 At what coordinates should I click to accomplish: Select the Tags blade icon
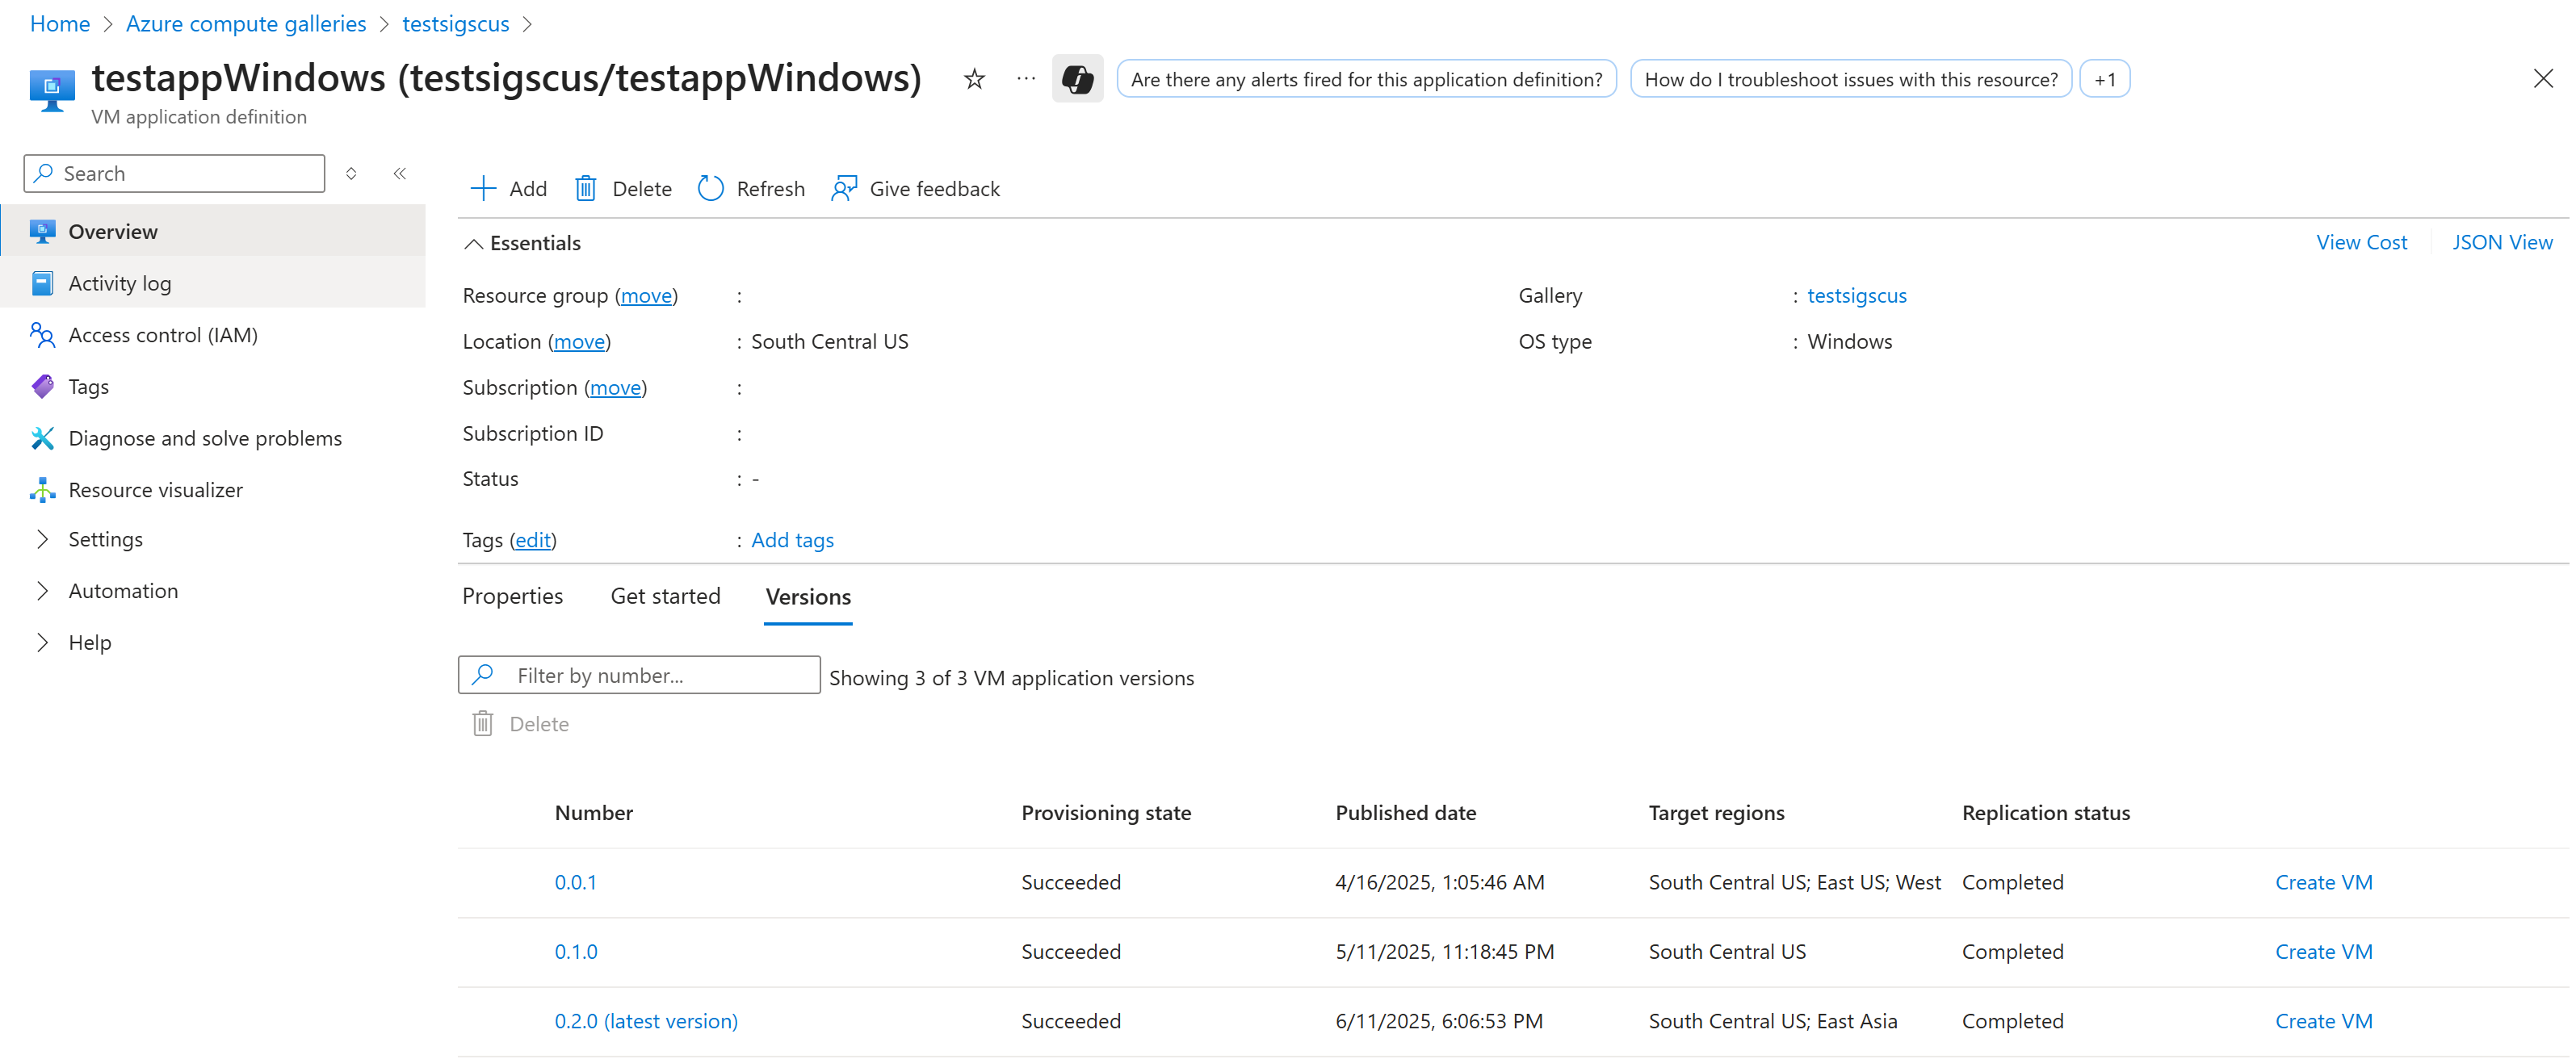(42, 386)
